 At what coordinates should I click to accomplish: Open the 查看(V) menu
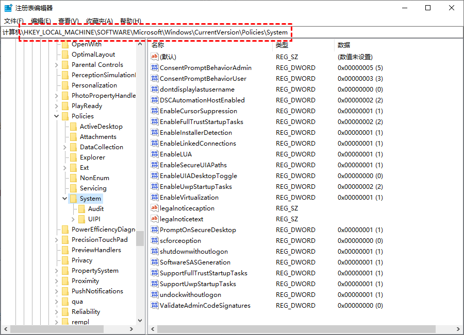(x=69, y=21)
